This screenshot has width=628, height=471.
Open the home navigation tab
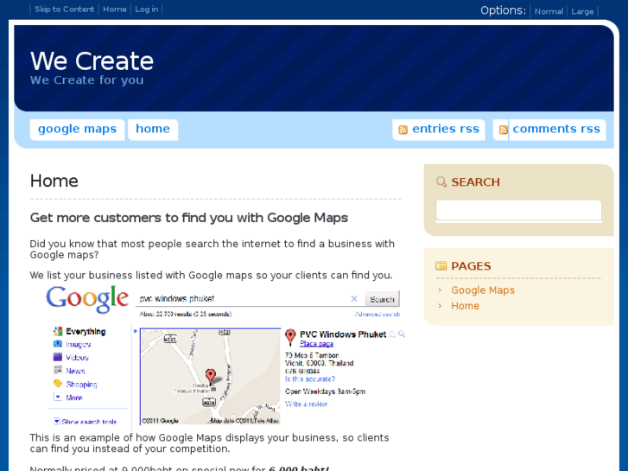pos(153,130)
